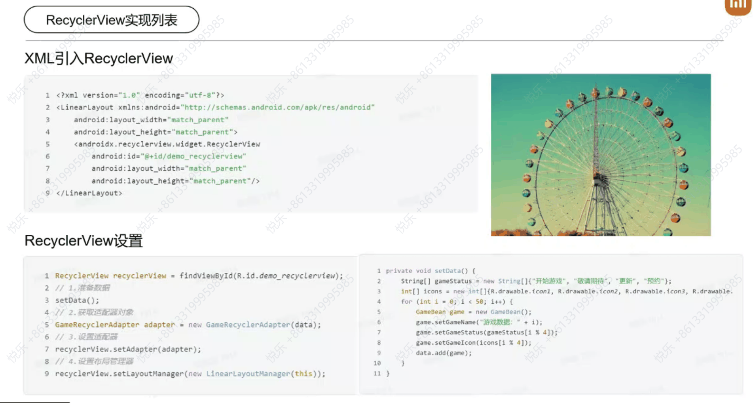The image size is (753, 403).
Task: Click 'recyclerView.setLayoutManager(new LinearLayoutManager(this));' line
Action: (x=190, y=374)
